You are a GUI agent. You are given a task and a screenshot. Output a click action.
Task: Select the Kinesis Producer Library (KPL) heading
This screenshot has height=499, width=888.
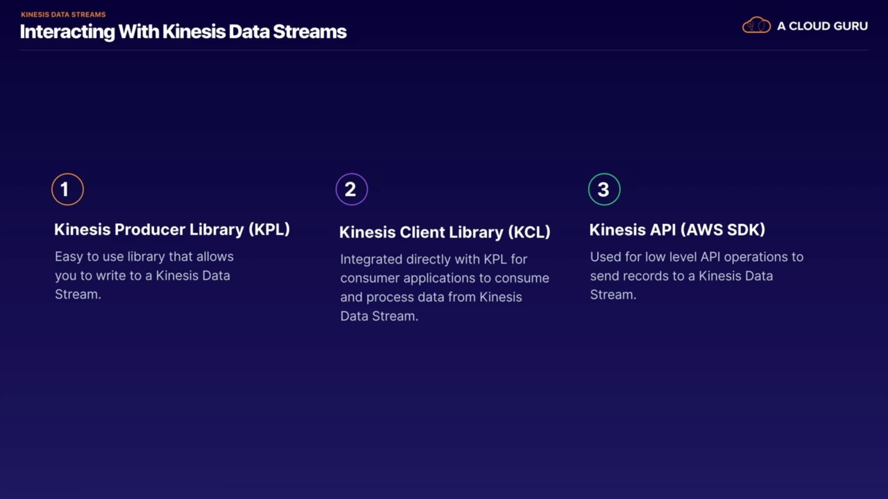click(172, 229)
